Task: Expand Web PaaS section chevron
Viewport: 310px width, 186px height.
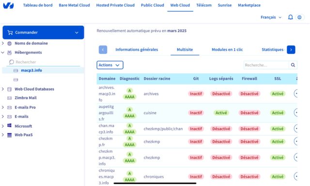Action: [3, 135]
